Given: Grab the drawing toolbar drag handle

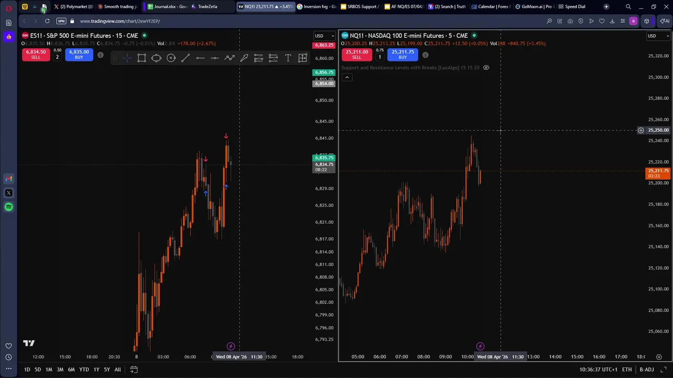Looking at the screenshot, I should pos(115,58).
